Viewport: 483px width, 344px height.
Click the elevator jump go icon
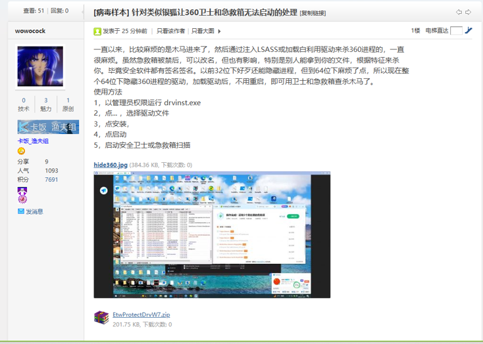(x=469, y=30)
